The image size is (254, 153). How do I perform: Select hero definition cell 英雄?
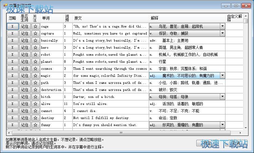(x=187, y=47)
